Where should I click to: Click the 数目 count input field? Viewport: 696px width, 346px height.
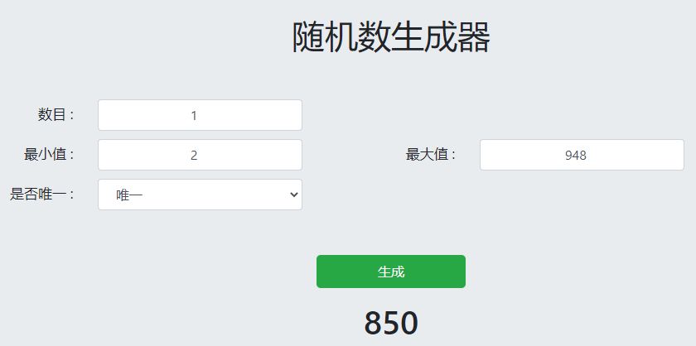200,115
